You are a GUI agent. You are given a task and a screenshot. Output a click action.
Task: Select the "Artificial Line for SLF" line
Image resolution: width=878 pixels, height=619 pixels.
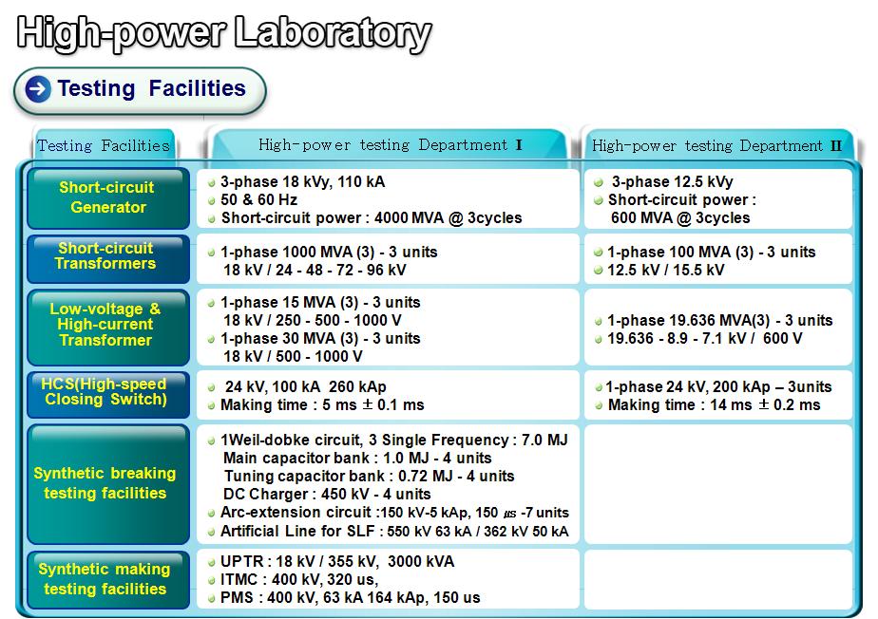[x=394, y=531]
